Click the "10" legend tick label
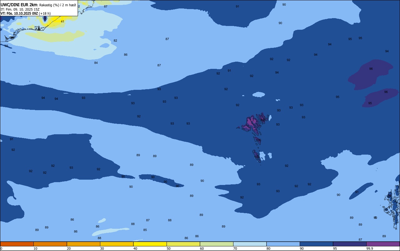This screenshot has height=251, width=400. coord(35,248)
